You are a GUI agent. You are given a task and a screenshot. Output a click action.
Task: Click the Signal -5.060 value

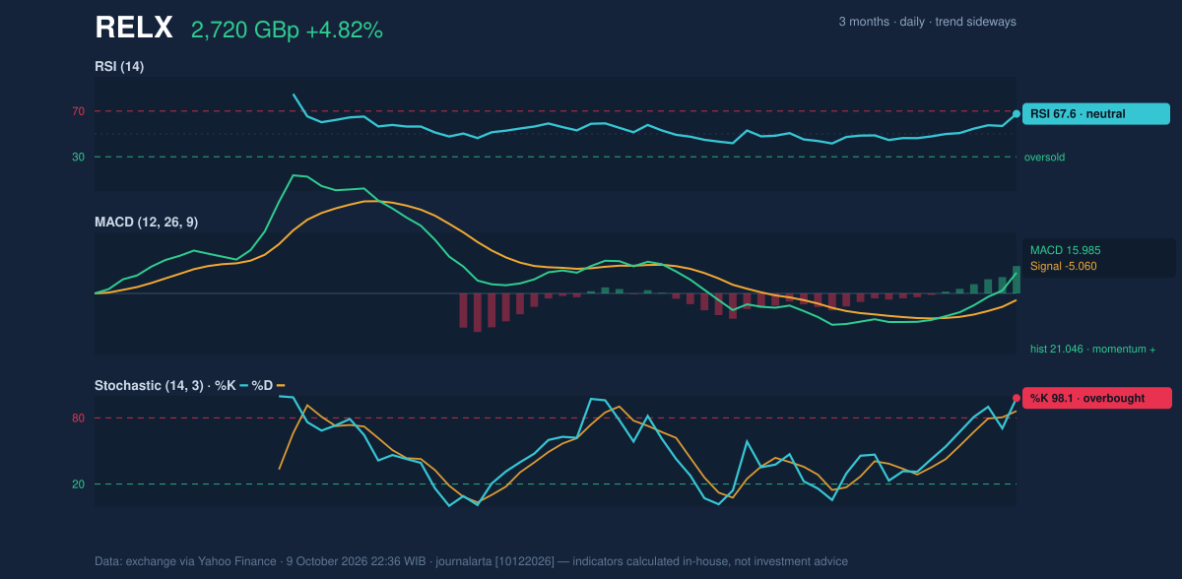(1063, 266)
